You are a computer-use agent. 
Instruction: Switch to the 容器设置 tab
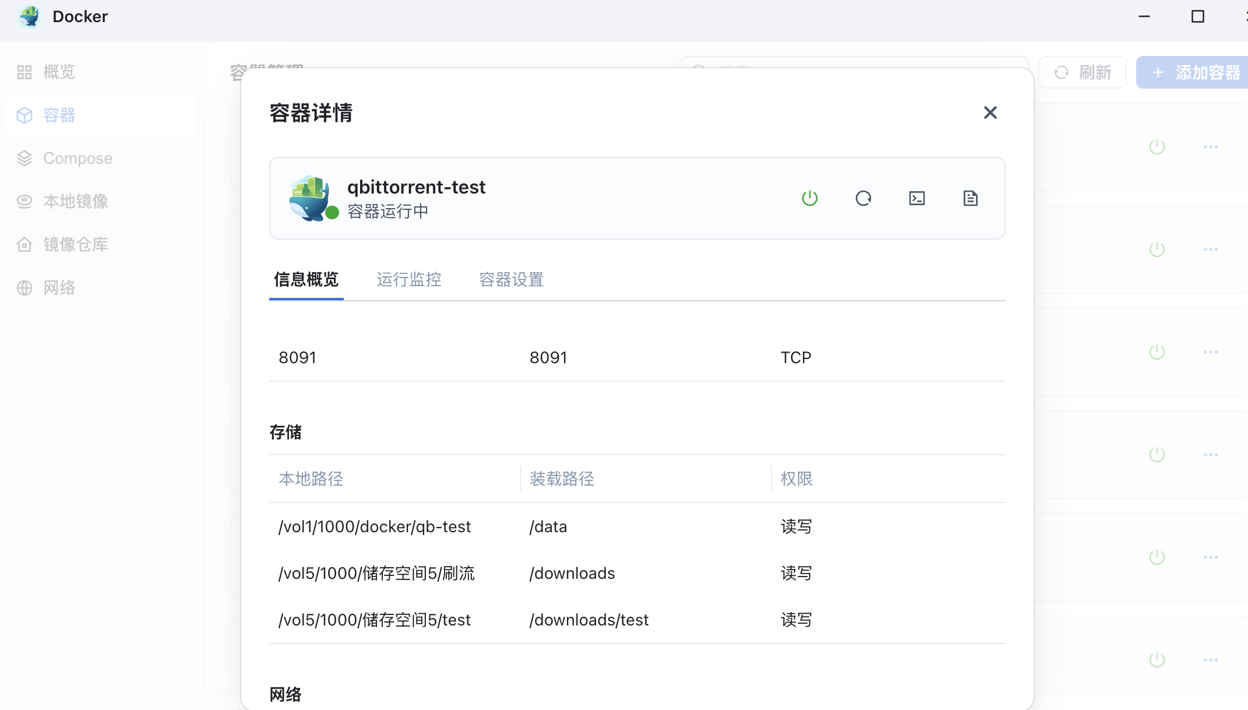click(512, 280)
